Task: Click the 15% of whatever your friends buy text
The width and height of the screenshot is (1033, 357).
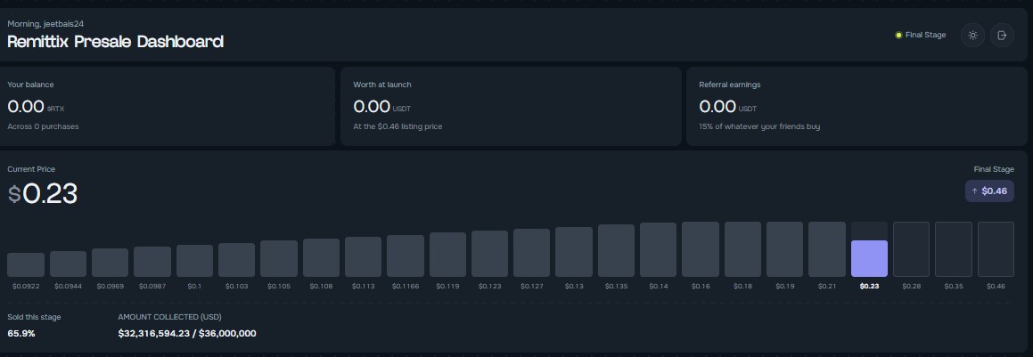Action: tap(759, 126)
